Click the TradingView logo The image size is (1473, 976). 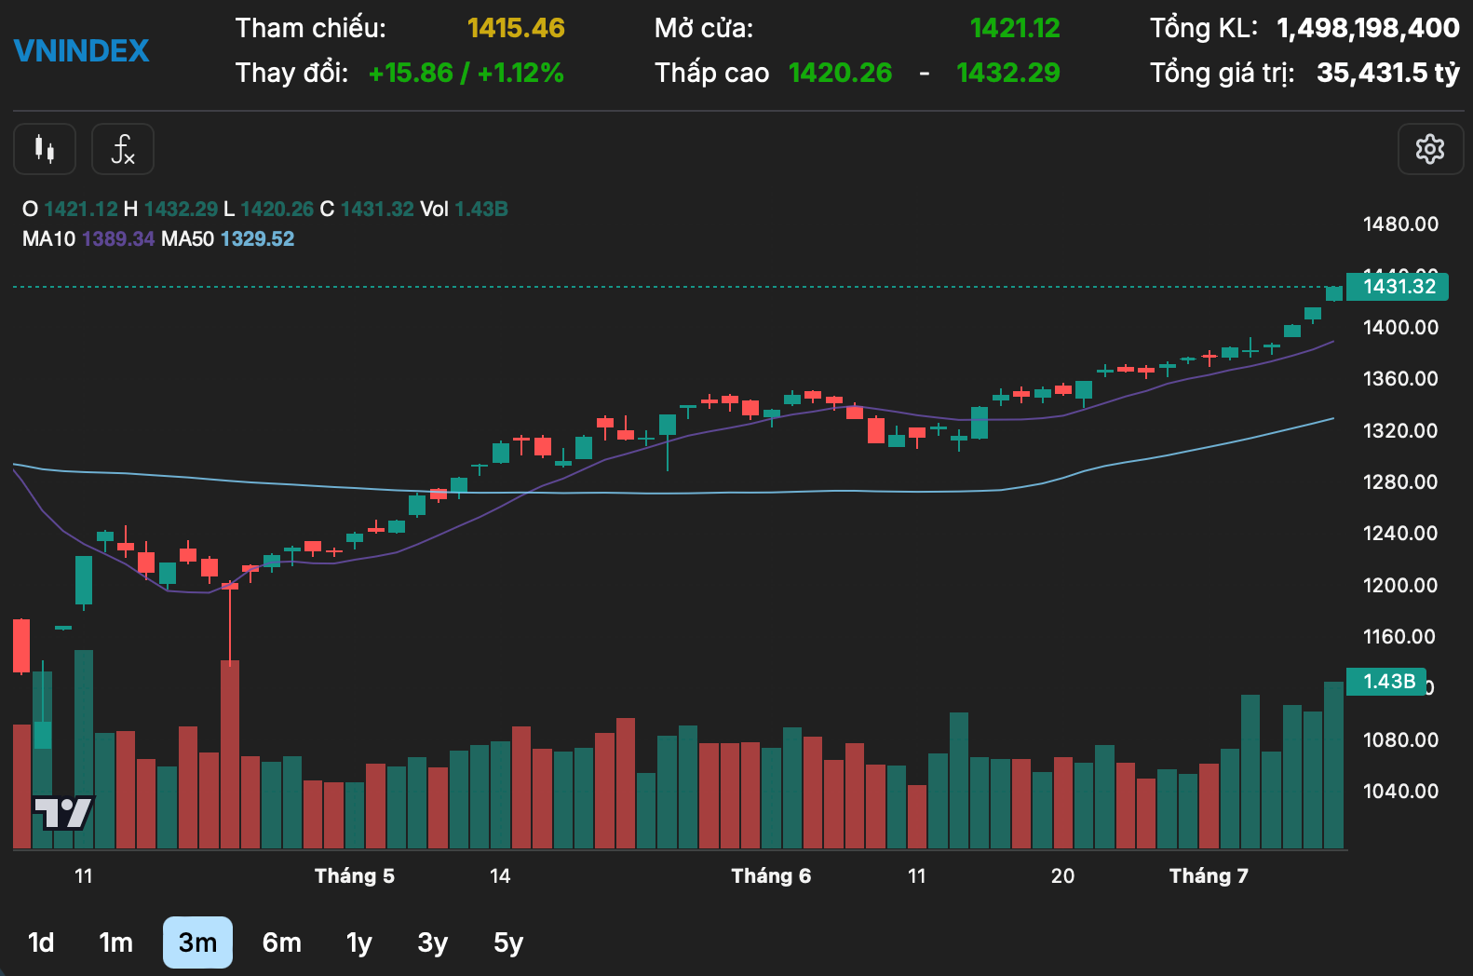point(63,813)
